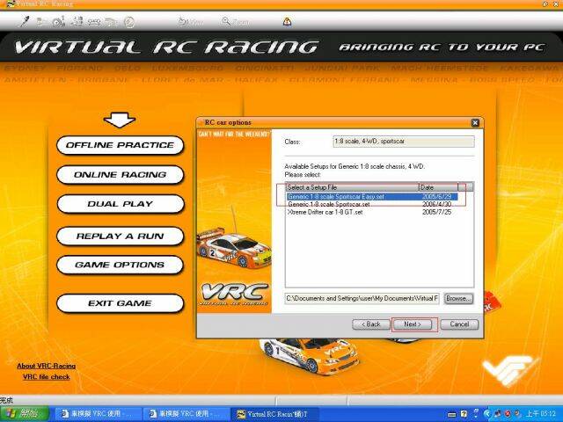Viewport: 563px width, 422px height.
Task: Select Generic 1-8 scale Sportscar Easy.set
Action: point(372,197)
